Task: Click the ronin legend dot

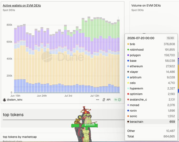Action: tap(128, 111)
